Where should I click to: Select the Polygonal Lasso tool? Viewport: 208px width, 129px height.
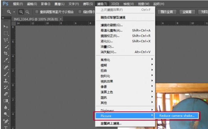(6, 40)
